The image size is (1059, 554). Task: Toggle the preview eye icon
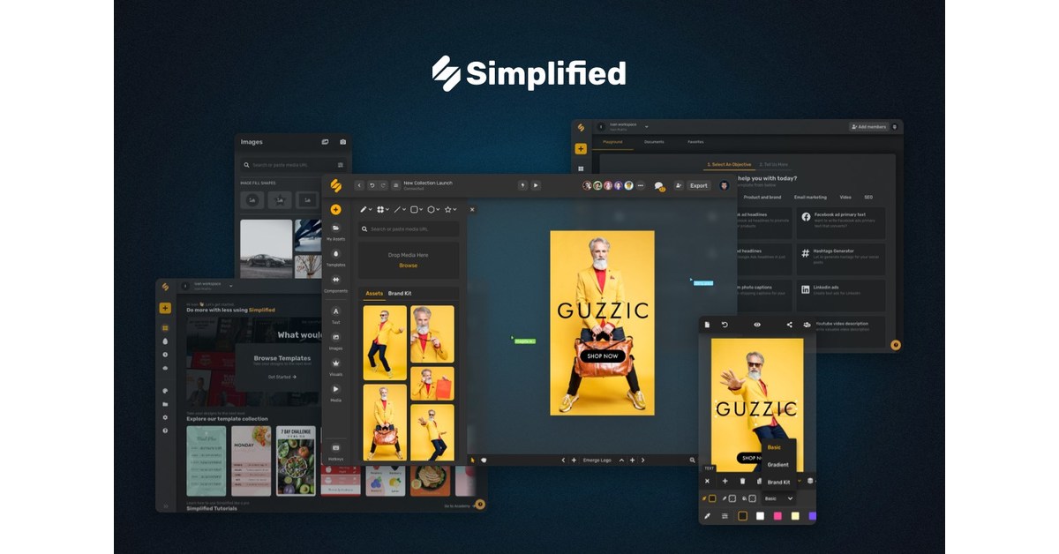tap(757, 325)
